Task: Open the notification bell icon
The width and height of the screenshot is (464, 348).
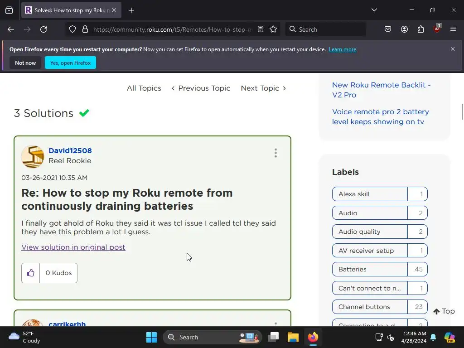Action: [433, 337]
